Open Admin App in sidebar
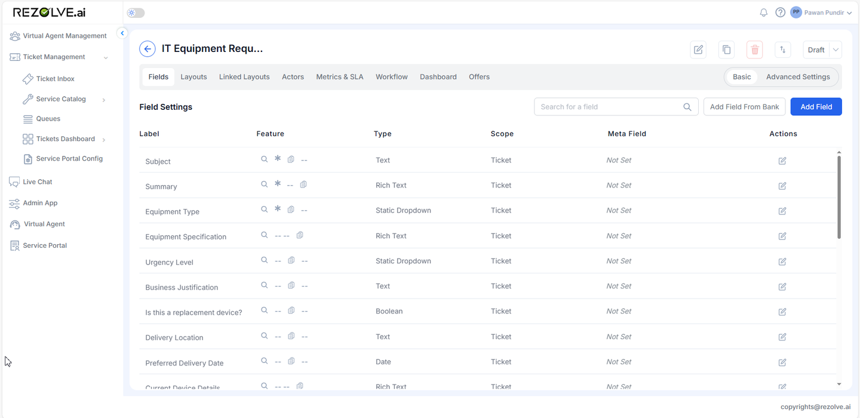 33,203
